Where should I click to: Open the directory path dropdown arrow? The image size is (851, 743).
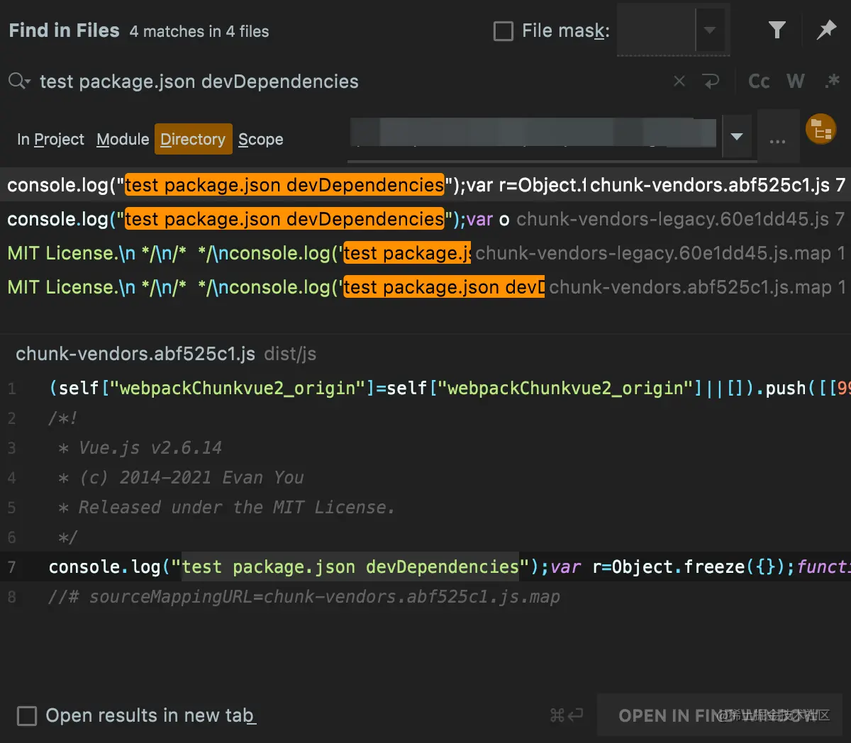point(737,136)
